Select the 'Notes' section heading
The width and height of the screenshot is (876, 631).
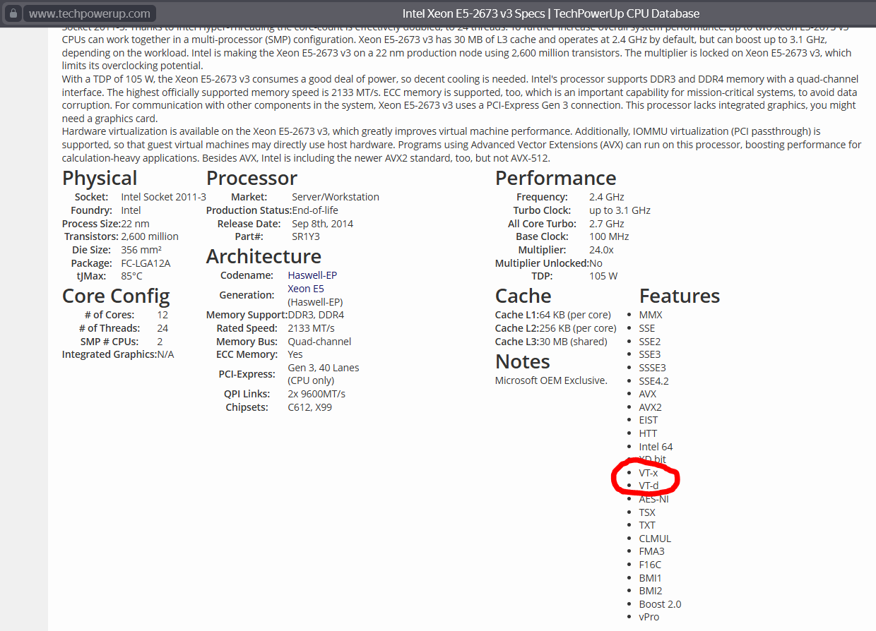[522, 361]
